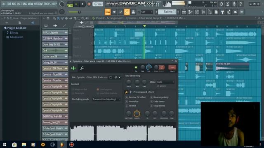Select the playlist slip tool
The width and height of the screenshot is (264, 148).
click(x=71, y=18)
